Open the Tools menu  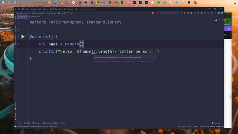61,9
